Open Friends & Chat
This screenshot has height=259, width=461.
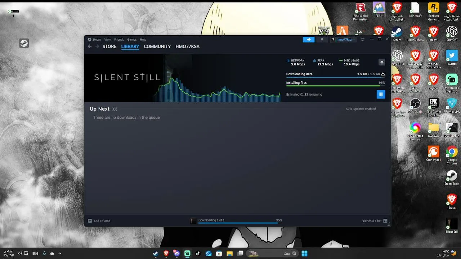pyautogui.click(x=375, y=221)
